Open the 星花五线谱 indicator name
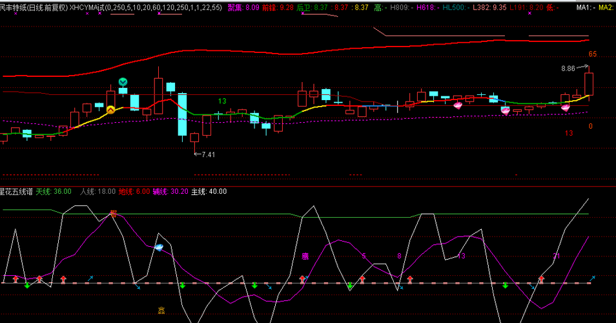 tap(16, 192)
